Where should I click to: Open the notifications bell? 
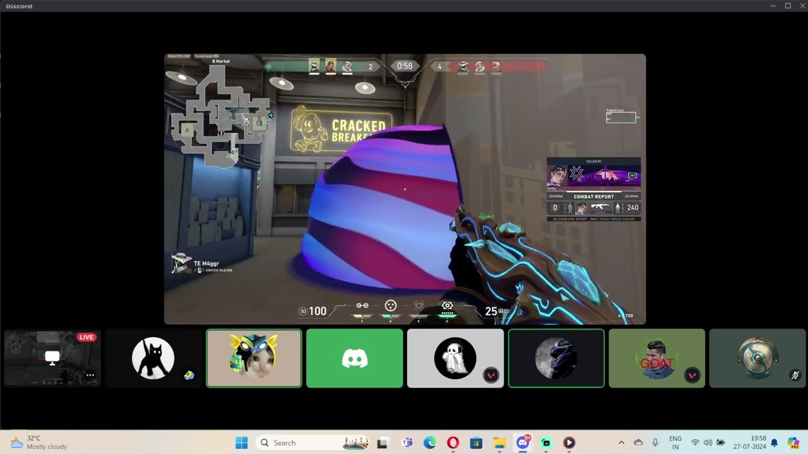click(x=775, y=443)
